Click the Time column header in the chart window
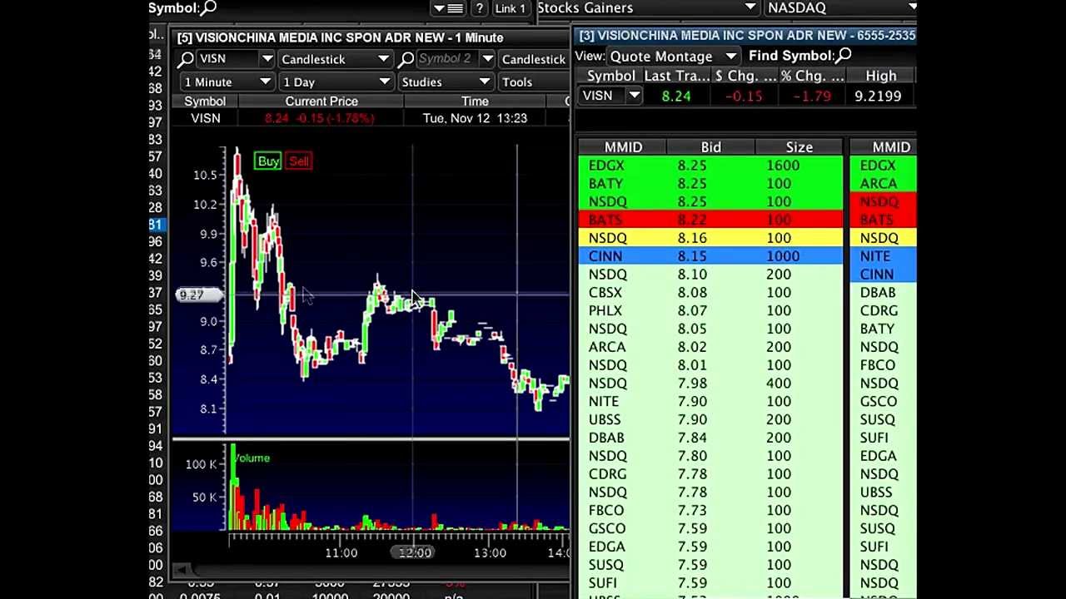 (x=475, y=101)
